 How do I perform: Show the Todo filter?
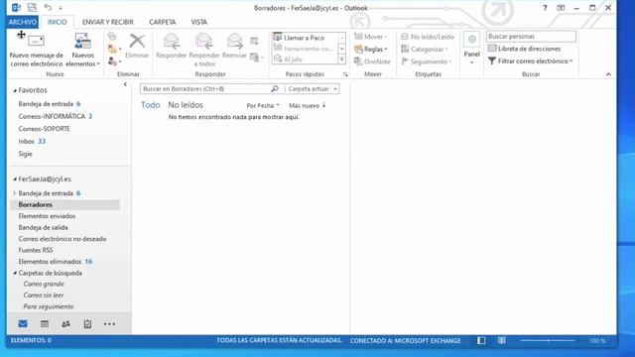tap(150, 105)
